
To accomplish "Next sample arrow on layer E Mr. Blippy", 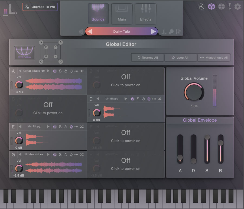I will click(48, 127).
